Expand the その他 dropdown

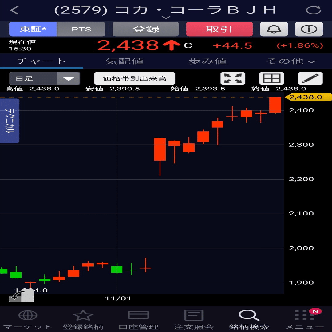(x=291, y=61)
